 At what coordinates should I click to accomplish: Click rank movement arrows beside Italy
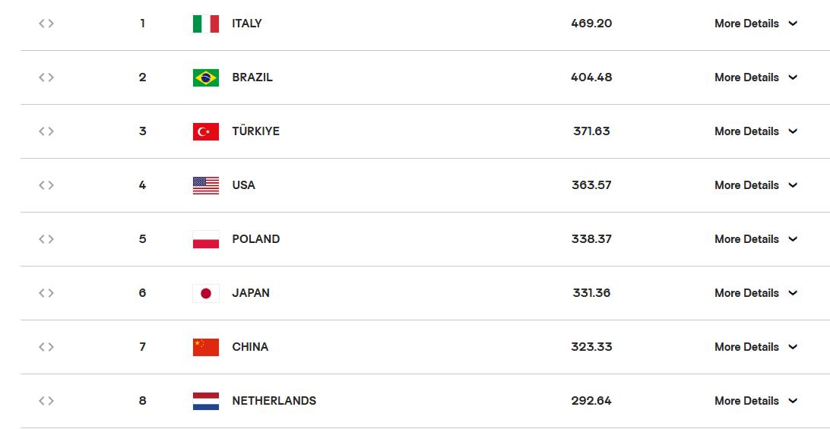click(46, 24)
